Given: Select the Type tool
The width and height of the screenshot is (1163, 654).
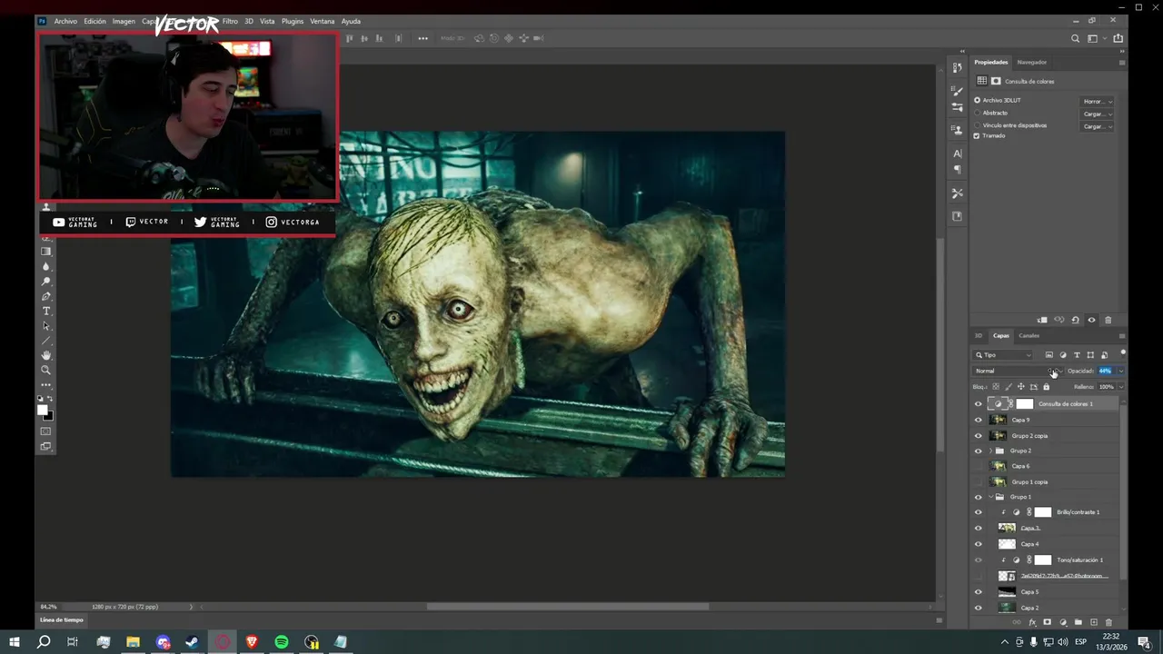Looking at the screenshot, I should pos(46,312).
